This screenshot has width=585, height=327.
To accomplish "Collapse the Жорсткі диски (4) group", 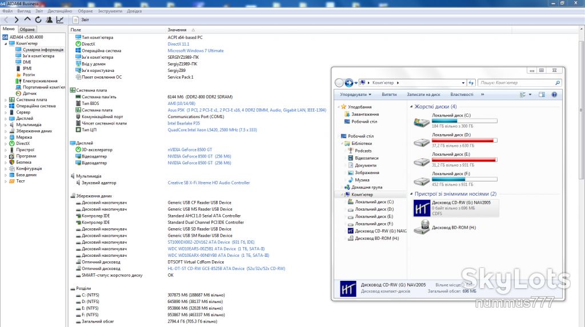I will coord(411,107).
